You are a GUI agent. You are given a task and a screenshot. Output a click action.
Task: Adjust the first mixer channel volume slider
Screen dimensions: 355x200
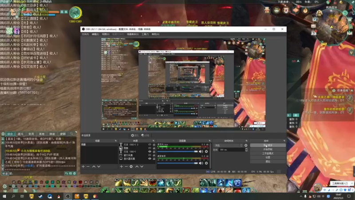click(177, 151)
